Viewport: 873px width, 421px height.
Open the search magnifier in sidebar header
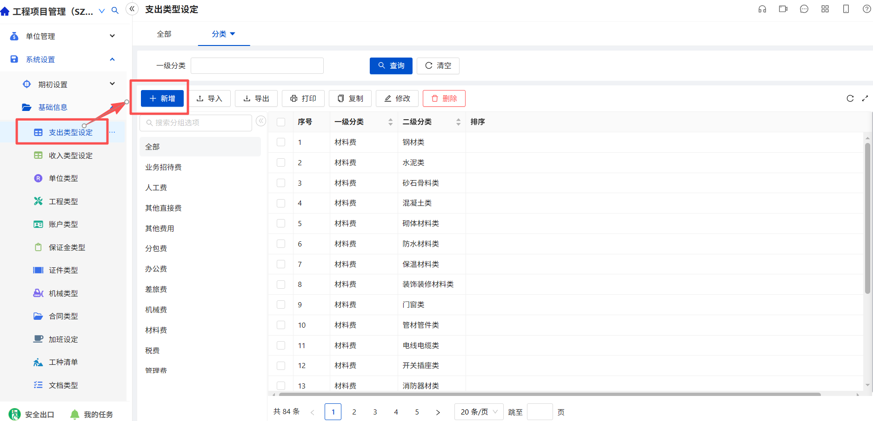115,10
